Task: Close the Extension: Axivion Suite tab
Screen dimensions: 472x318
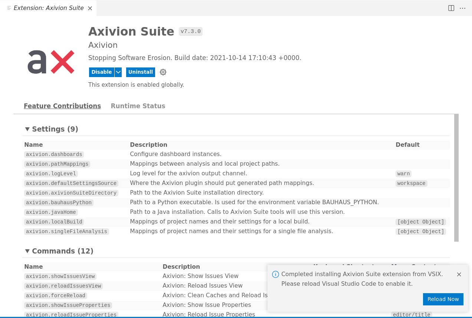Action: pos(90,8)
